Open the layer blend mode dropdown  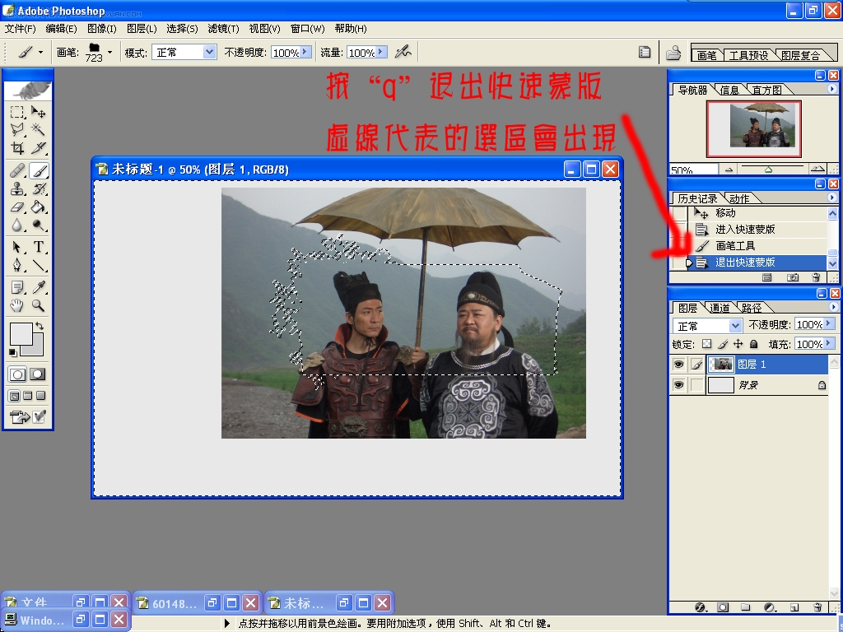735,326
